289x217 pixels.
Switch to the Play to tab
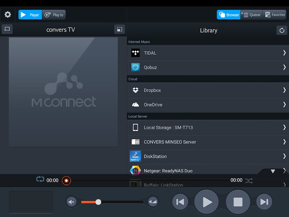coord(54,14)
